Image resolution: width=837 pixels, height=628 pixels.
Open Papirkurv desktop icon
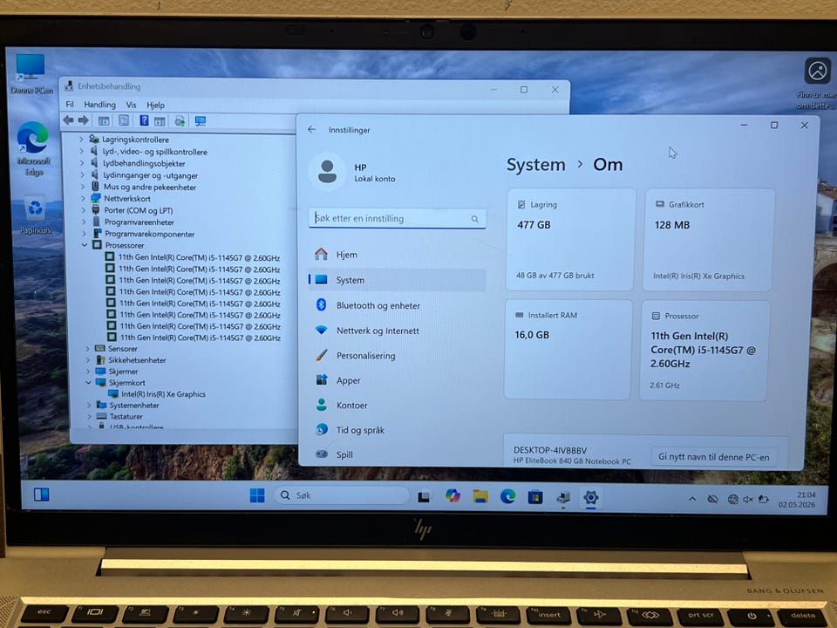point(35,215)
